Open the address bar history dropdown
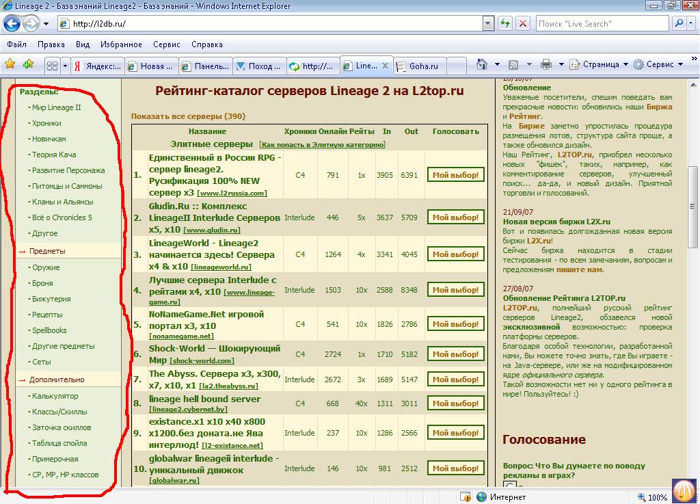700x504 pixels. click(488, 23)
